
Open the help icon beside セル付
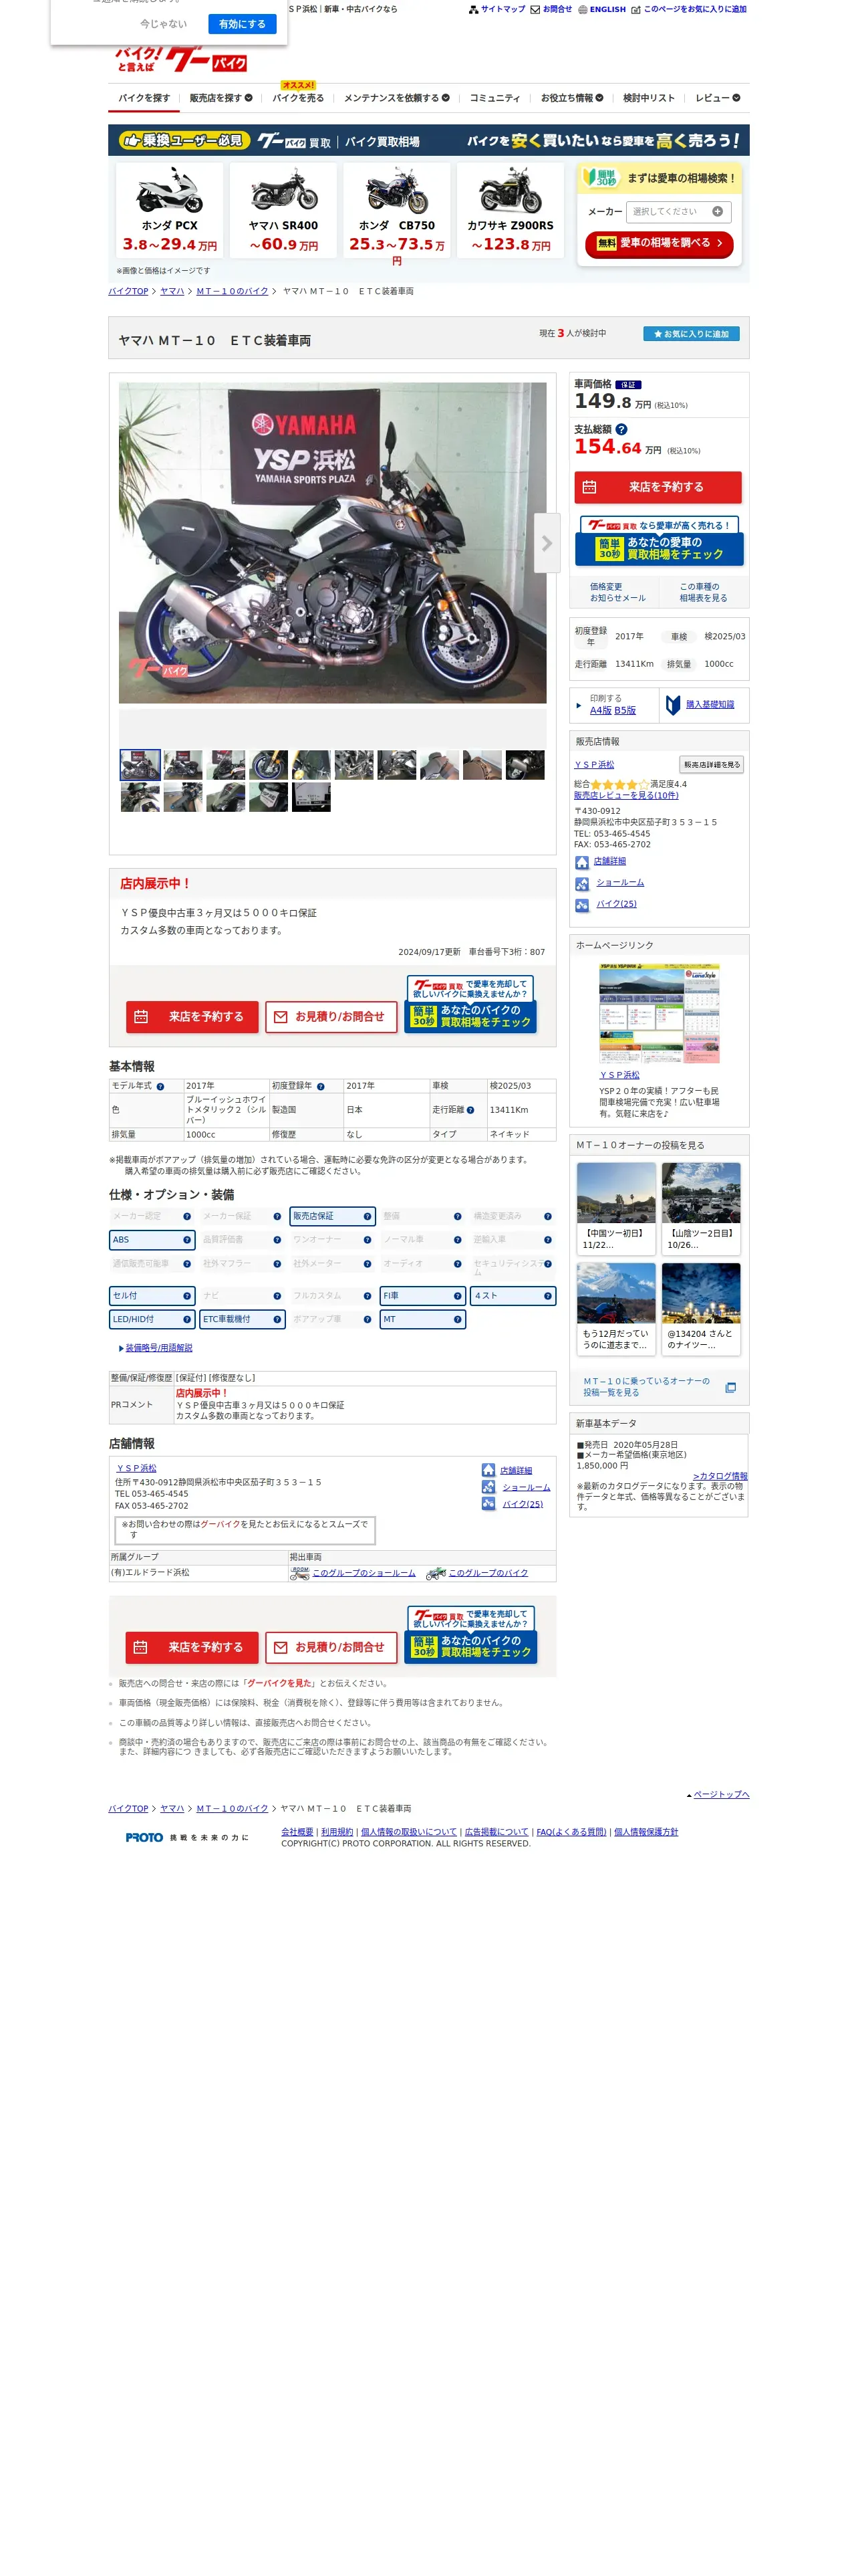pyautogui.click(x=187, y=1296)
